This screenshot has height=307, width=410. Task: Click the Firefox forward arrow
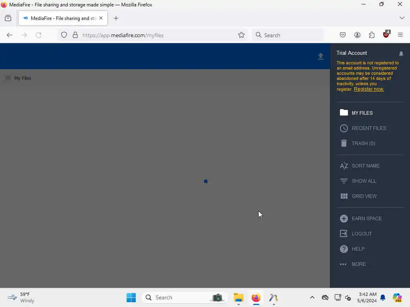[24, 35]
